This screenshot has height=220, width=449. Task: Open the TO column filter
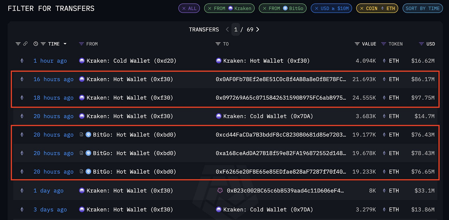pyautogui.click(x=218, y=44)
